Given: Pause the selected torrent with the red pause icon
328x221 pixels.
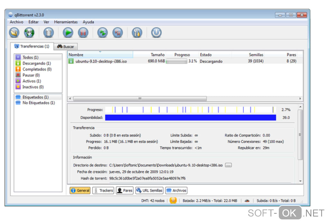Looking at the screenshot, I should (83, 32).
